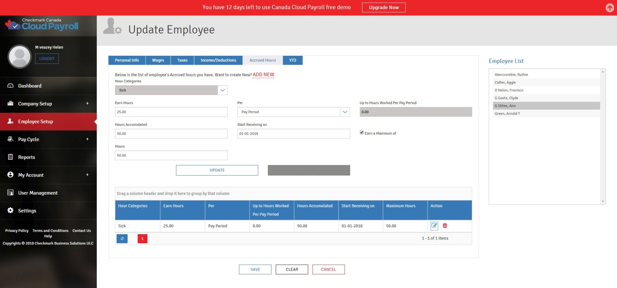Open Dashboard from the sidebar icon
Image resolution: width=617 pixels, height=288 pixels.
pyautogui.click(x=11, y=86)
